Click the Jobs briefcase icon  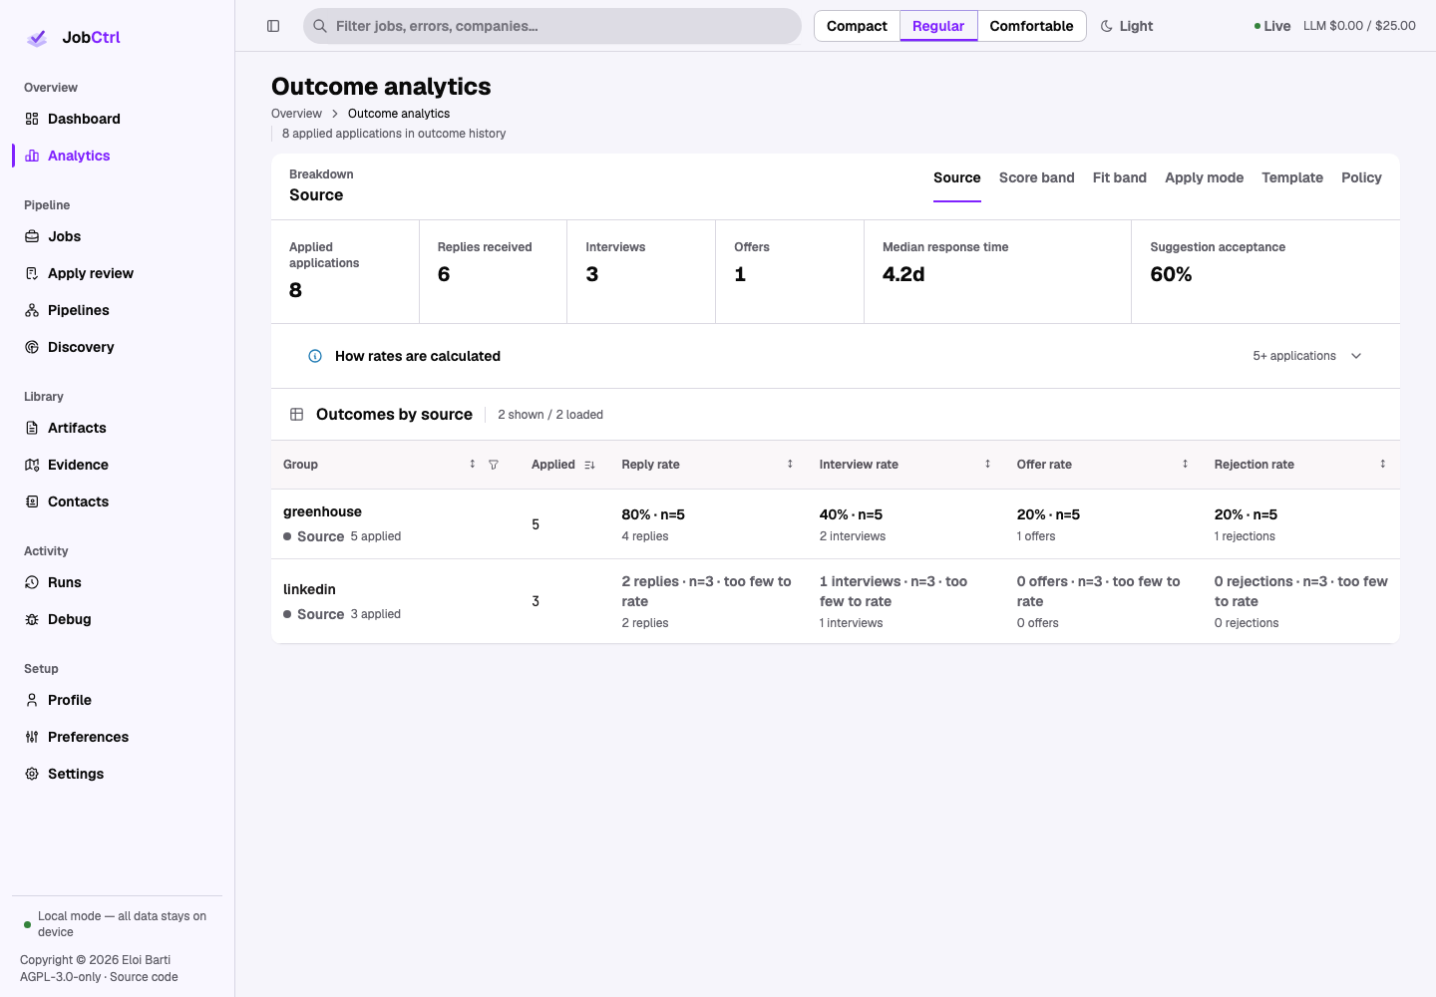click(x=32, y=236)
